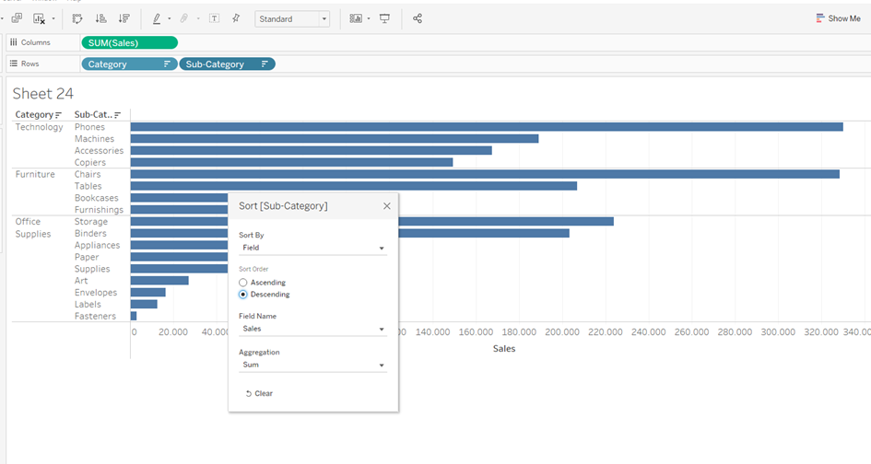Click the sort icon on Category header
This screenshot has height=464, width=871.
click(59, 115)
